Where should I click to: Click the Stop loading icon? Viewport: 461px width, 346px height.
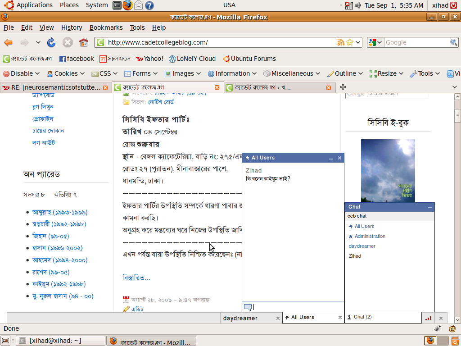68,42
